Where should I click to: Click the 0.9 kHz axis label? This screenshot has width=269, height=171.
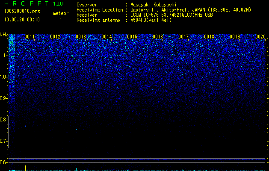coord(3,98)
